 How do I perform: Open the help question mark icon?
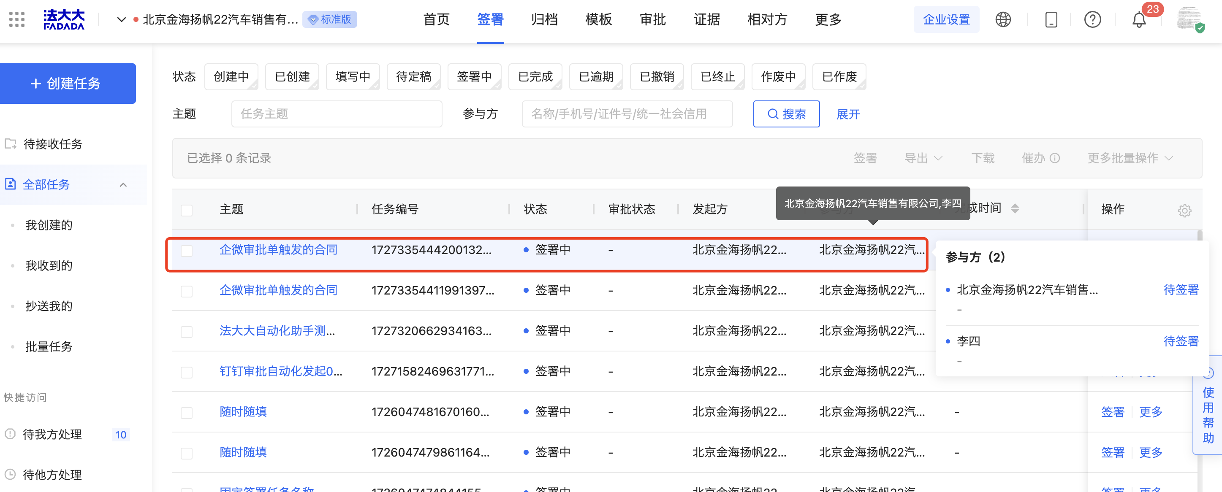pyautogui.click(x=1092, y=19)
